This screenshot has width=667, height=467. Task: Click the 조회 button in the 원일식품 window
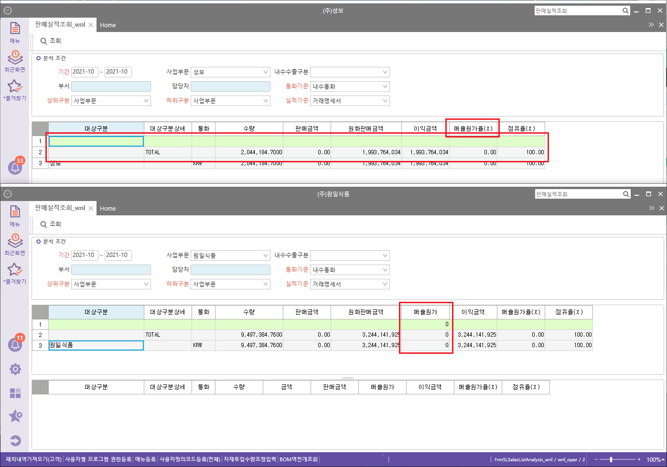(x=51, y=224)
